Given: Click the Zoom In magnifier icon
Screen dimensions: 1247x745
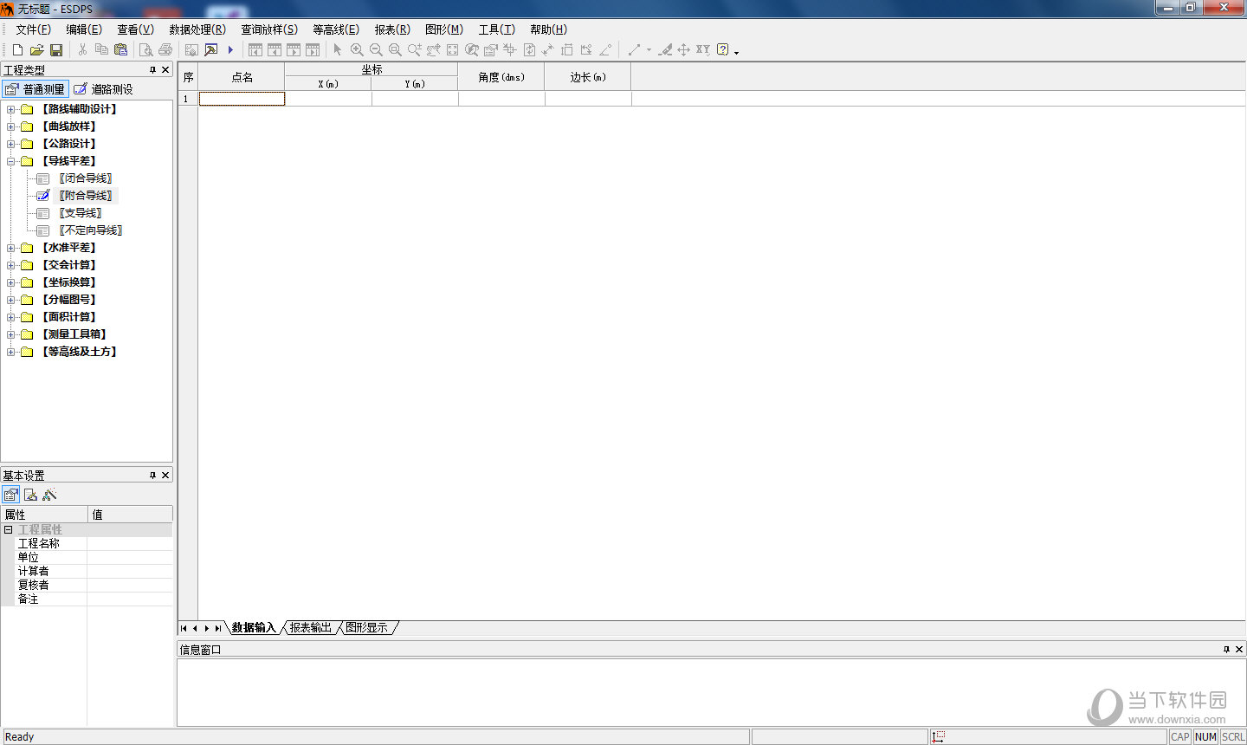Looking at the screenshot, I should tap(357, 50).
